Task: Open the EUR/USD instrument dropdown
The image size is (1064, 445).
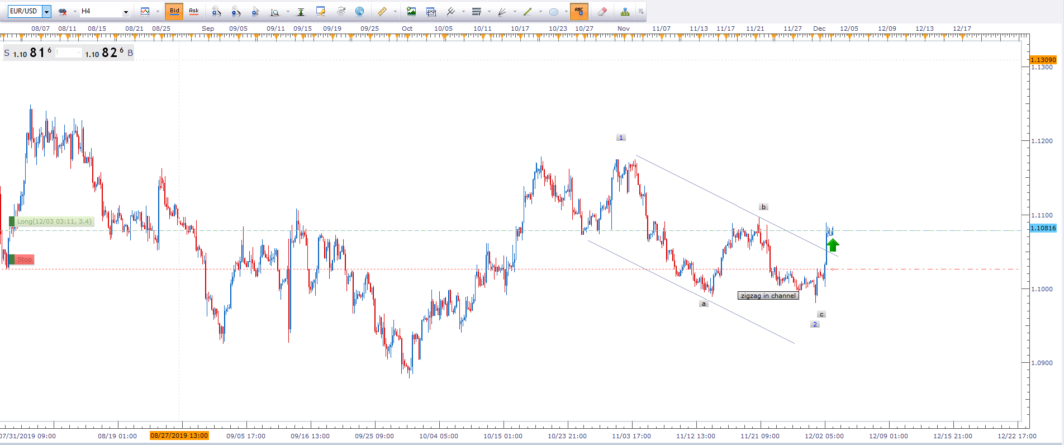Action: tap(46, 11)
